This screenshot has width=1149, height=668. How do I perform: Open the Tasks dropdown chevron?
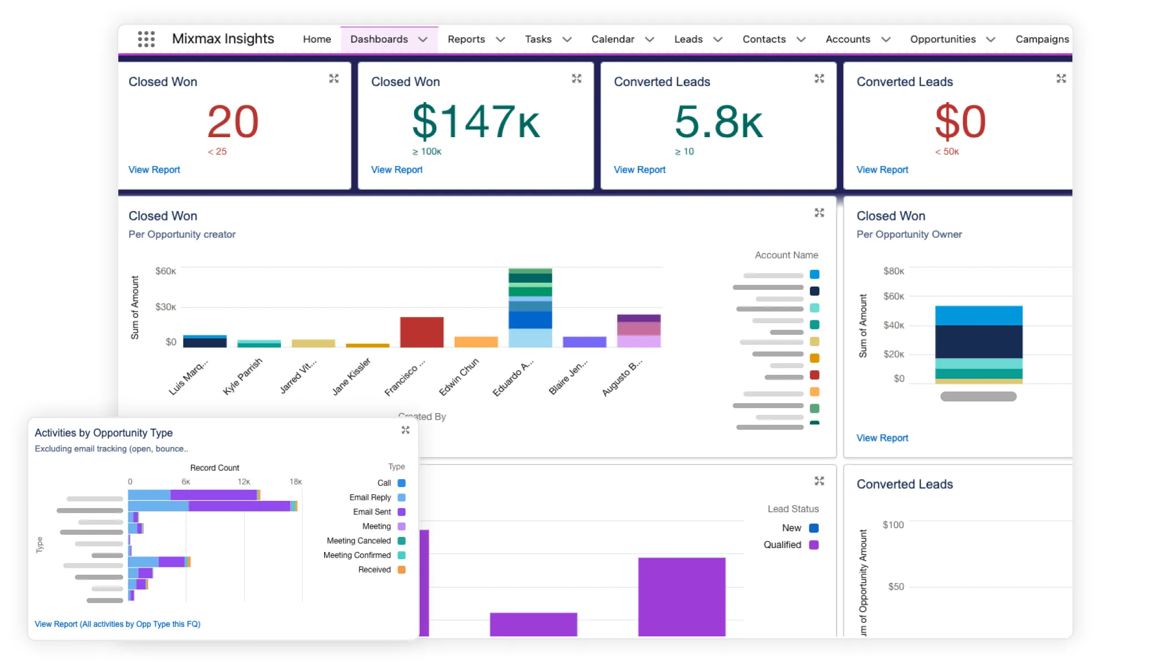(567, 39)
